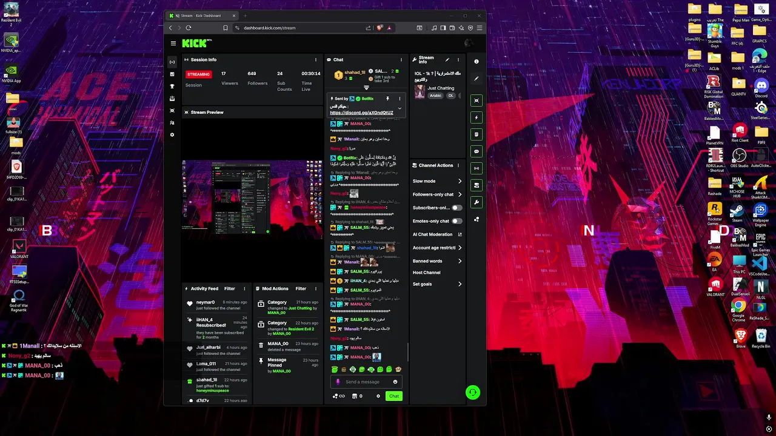Screen dimensions: 776x436
Task: Click the Brave Shields icon
Action: [x=380, y=28]
